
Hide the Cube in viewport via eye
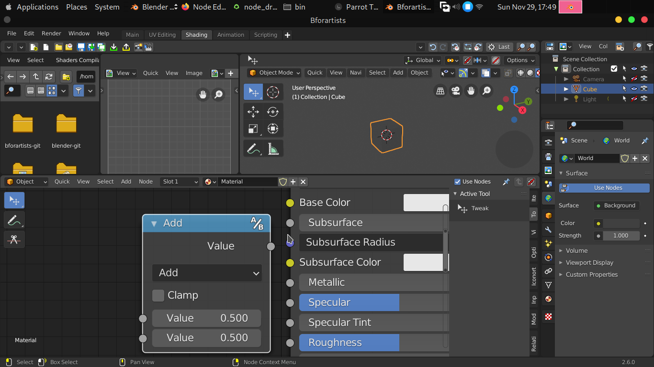(x=634, y=89)
